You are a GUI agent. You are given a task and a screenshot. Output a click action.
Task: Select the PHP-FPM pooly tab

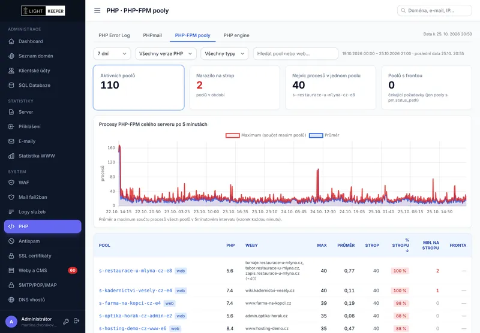pyautogui.click(x=193, y=35)
